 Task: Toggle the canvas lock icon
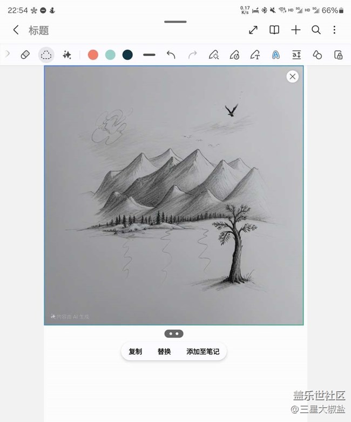[338, 55]
